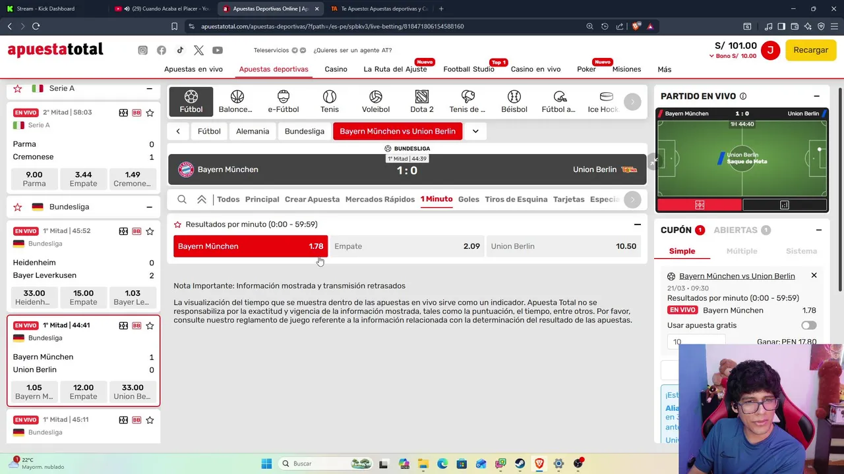The width and height of the screenshot is (844, 474).
Task: Open the Casino section
Action: pyautogui.click(x=336, y=69)
